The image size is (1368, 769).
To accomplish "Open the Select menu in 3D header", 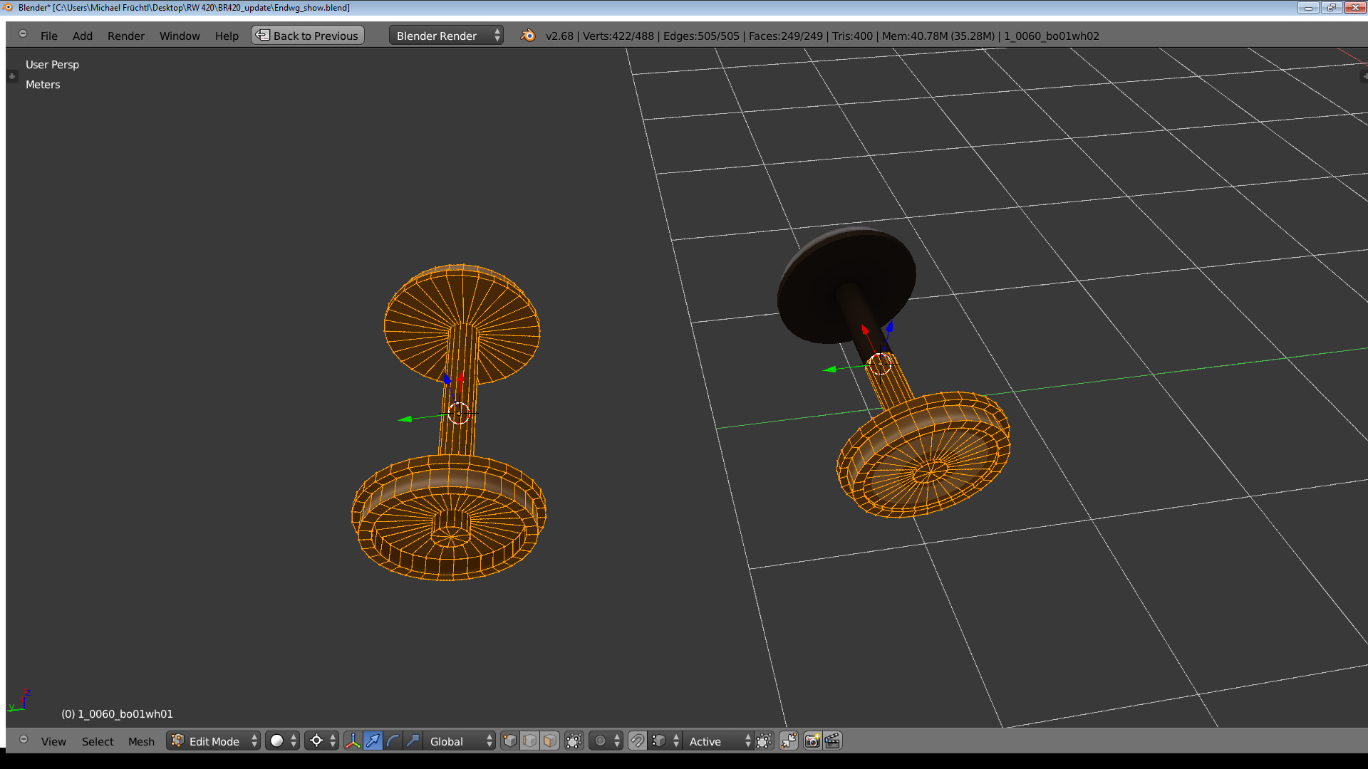I will 98,741.
